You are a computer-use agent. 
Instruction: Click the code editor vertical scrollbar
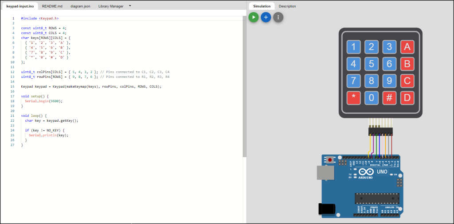[244, 89]
